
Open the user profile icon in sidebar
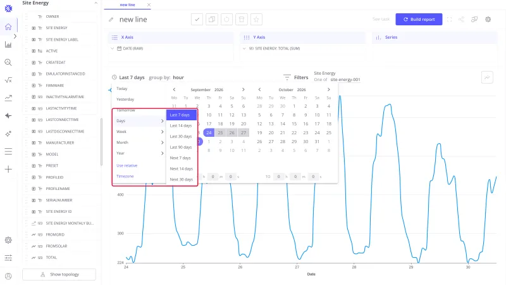tap(8, 276)
